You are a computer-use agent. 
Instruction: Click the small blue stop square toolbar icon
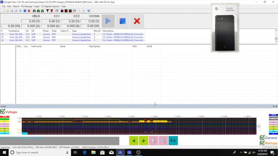25,11
